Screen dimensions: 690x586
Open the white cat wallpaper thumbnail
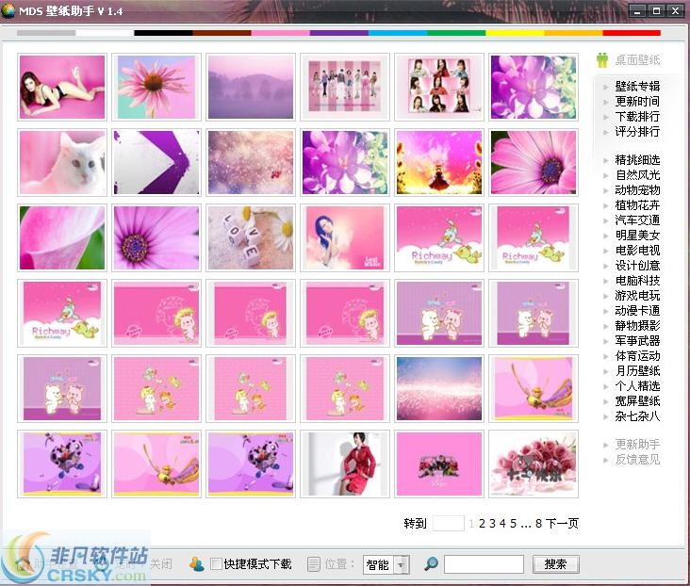62,162
